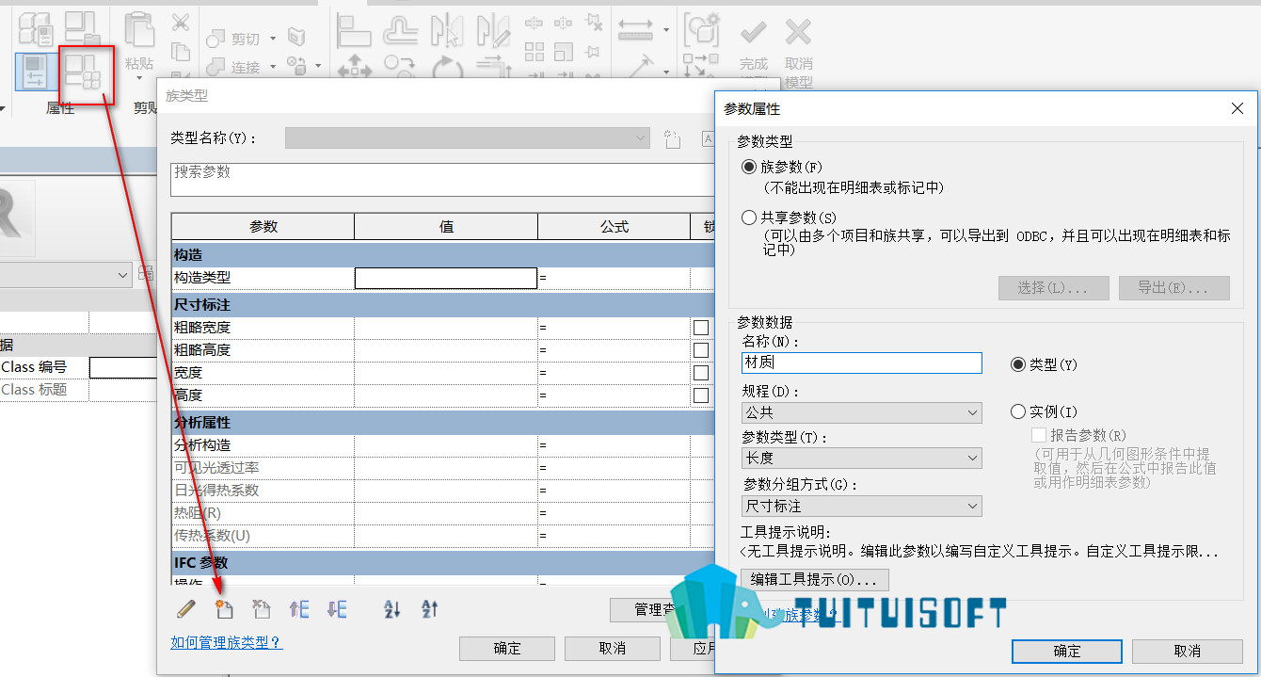The width and height of the screenshot is (1261, 677).
Task: Click the 剪切 geometry cut ribbon tool
Action: coord(233,39)
